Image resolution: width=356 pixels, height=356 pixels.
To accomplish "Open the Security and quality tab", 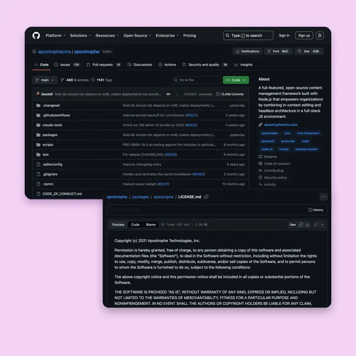I will 205,65.
